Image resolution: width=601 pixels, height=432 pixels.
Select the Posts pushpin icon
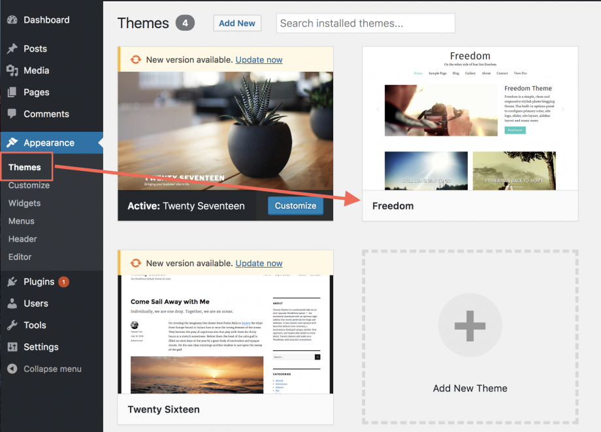point(13,48)
